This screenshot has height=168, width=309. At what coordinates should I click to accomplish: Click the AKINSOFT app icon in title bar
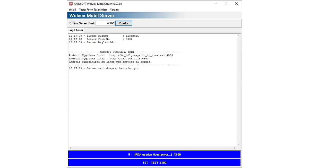pos(71,4)
